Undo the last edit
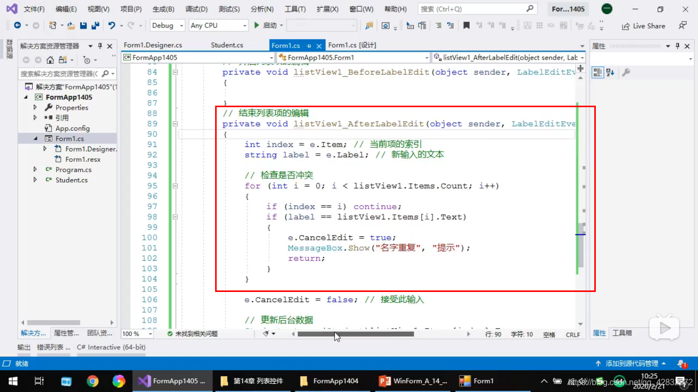 pyautogui.click(x=111, y=26)
